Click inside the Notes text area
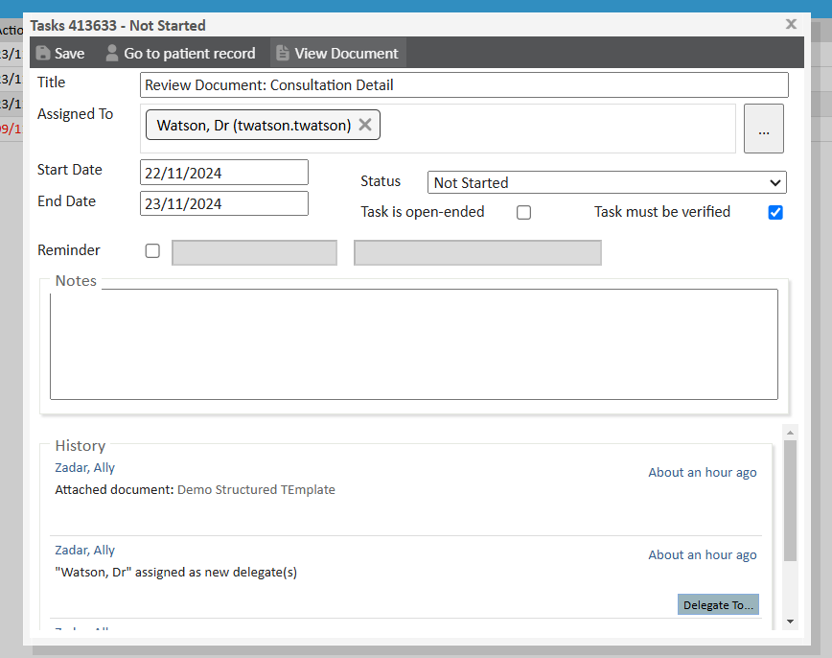This screenshot has width=832, height=658. coord(413,344)
